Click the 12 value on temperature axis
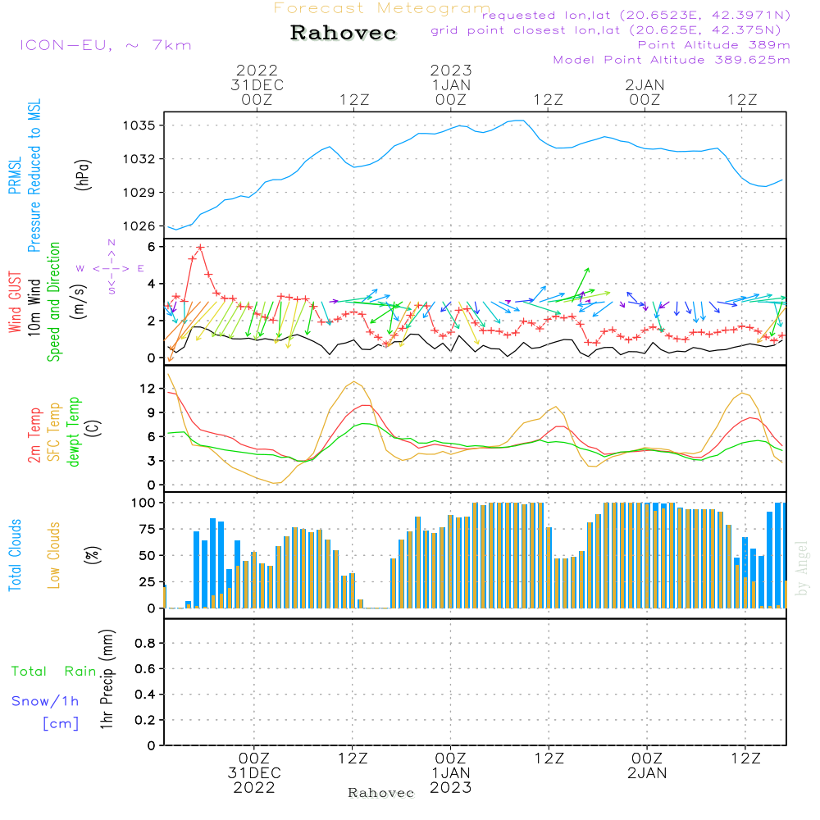Image resolution: width=820 pixels, height=820 pixels. pos(148,389)
